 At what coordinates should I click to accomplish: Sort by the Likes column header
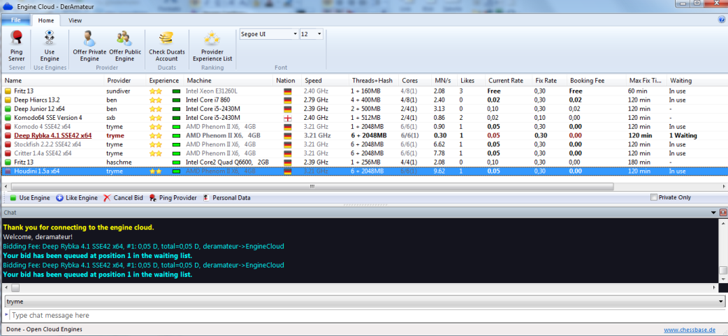pyautogui.click(x=472, y=81)
